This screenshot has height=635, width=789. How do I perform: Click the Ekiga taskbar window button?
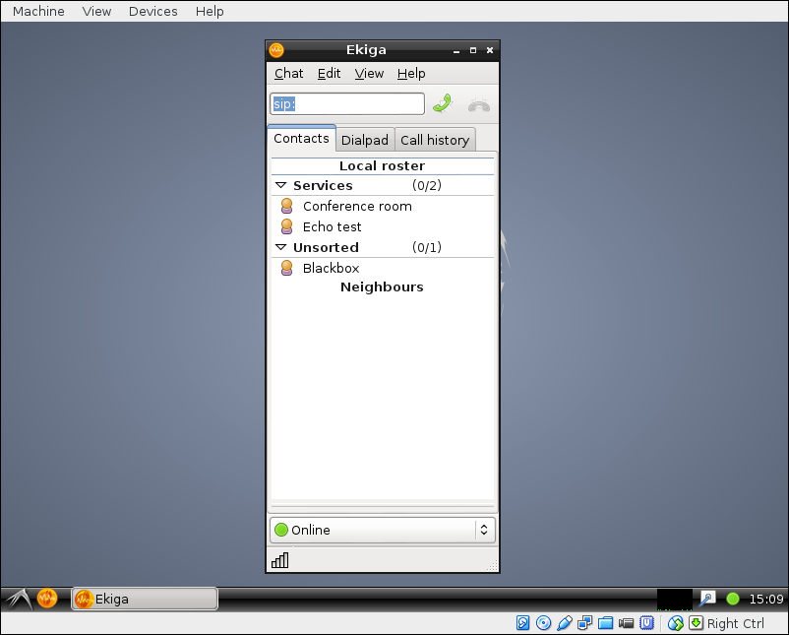tap(145, 599)
